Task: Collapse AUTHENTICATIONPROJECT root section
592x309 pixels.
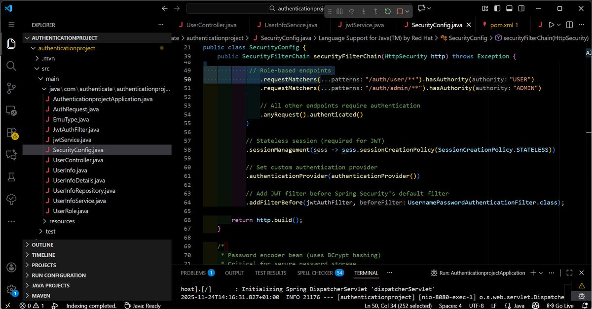Action: pyautogui.click(x=97, y=38)
